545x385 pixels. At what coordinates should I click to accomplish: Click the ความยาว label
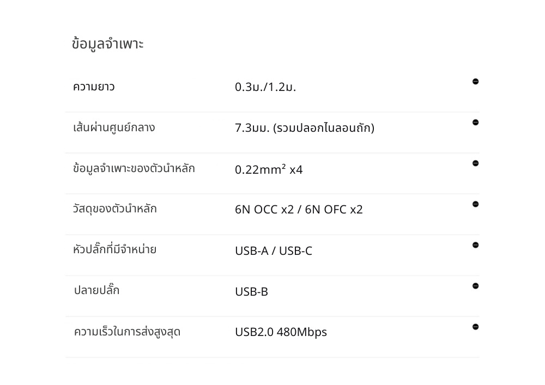pos(94,87)
